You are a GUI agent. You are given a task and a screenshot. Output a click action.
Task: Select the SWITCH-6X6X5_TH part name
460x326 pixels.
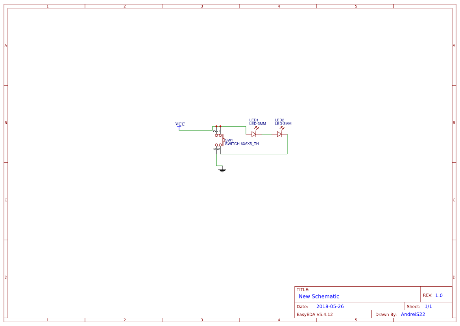point(242,144)
